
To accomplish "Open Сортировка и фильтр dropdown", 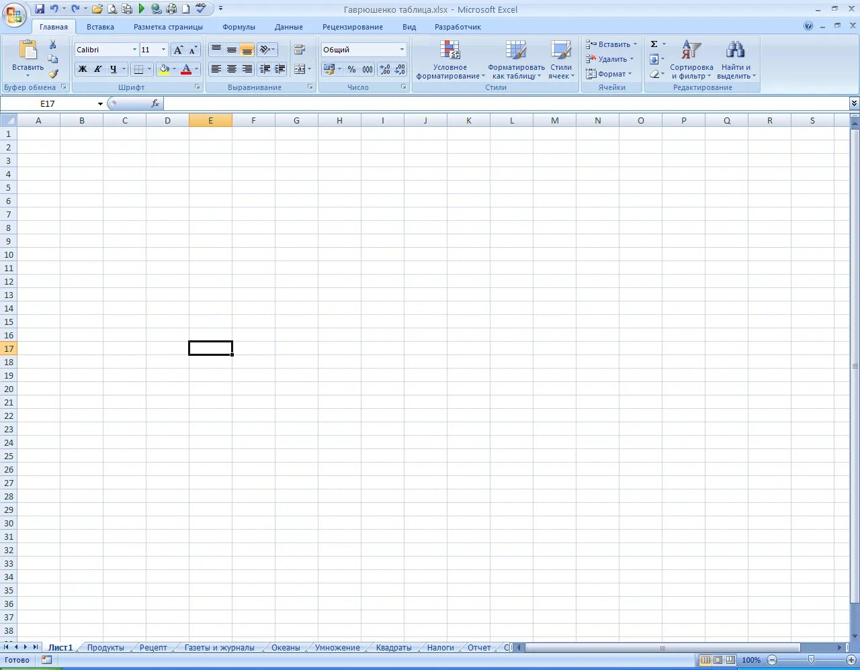I will (691, 60).
